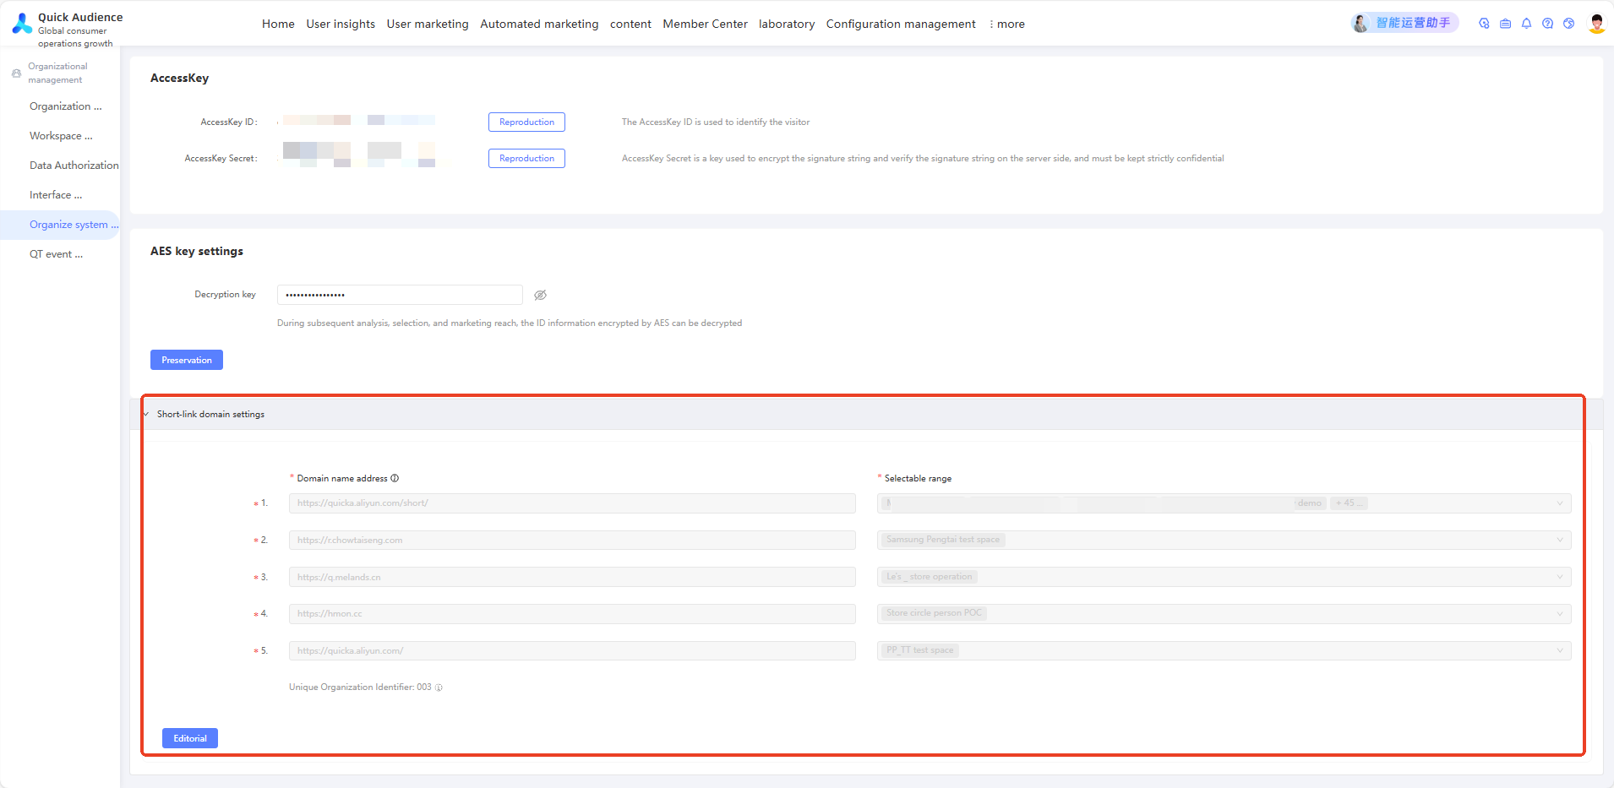The width and height of the screenshot is (1614, 788).
Task: Open notifications bell icon
Action: (x=1526, y=24)
